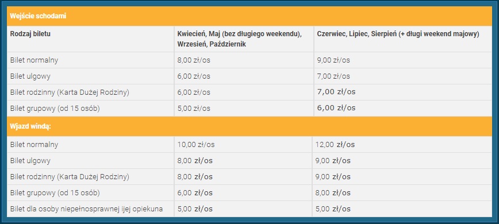Click the 'Kwiecień, Maj' season column header
499x224 pixels.
point(239,39)
